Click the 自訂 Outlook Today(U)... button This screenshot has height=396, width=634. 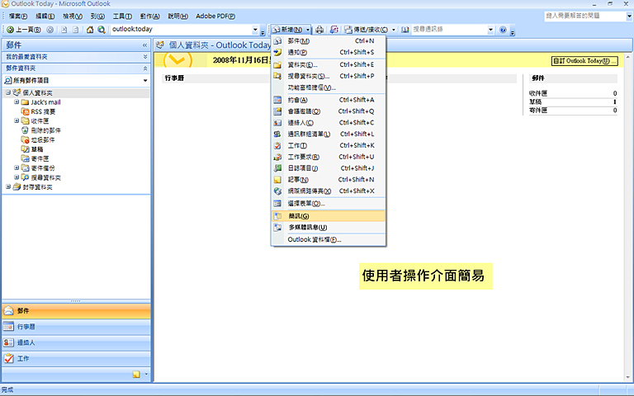pos(584,61)
